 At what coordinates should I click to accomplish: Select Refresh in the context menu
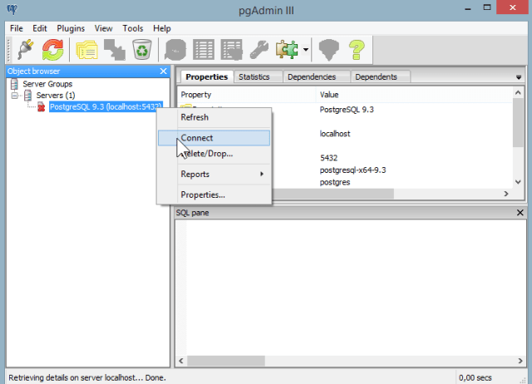(x=195, y=117)
